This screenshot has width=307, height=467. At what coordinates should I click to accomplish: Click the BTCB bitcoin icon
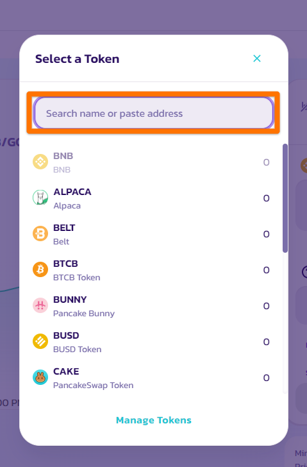pyautogui.click(x=40, y=269)
